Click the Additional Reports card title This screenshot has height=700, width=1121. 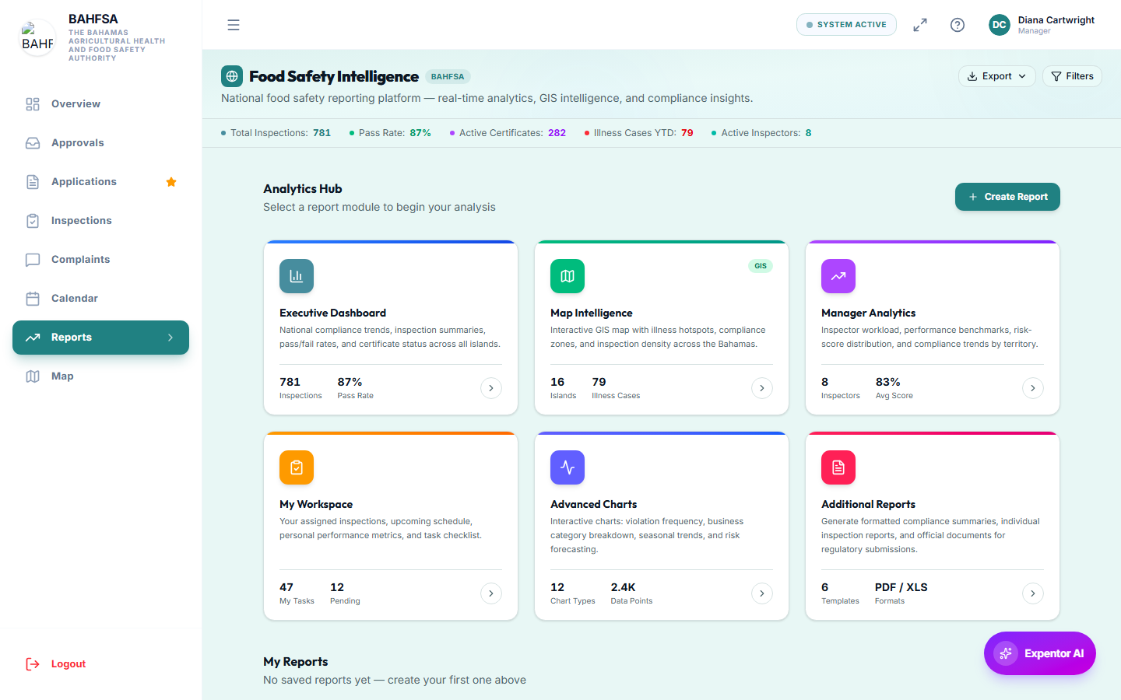(868, 504)
